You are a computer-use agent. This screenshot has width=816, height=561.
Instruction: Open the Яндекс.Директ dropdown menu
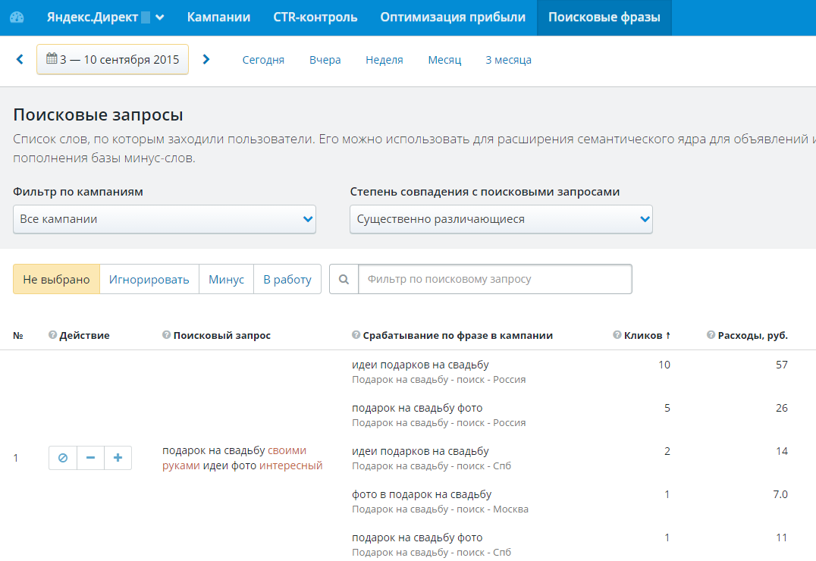105,17
